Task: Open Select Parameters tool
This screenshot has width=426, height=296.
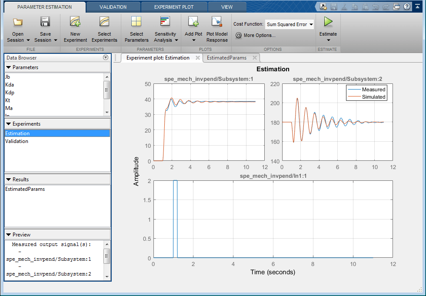Action: (x=136, y=29)
